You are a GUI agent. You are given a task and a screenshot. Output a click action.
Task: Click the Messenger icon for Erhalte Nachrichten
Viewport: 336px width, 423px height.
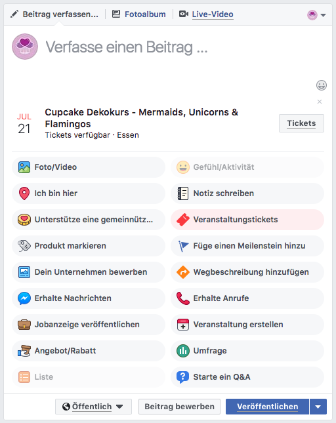click(24, 298)
